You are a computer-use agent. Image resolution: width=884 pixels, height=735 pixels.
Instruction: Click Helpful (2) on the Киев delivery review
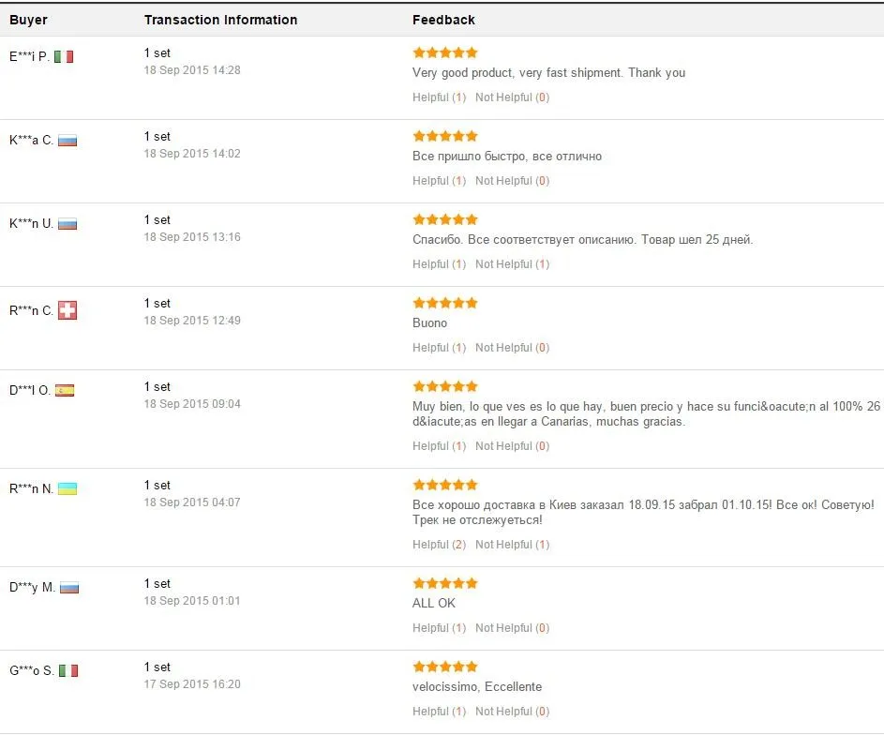tap(439, 545)
